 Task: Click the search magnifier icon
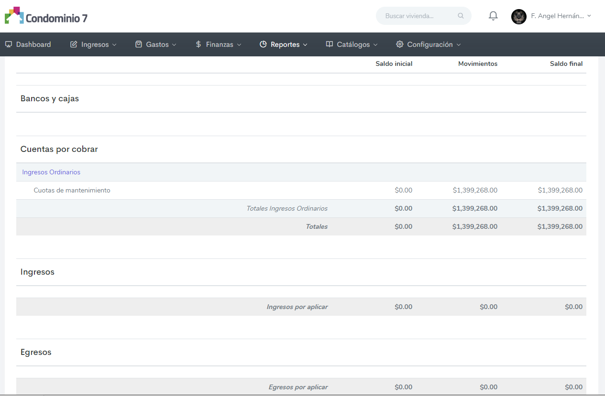[x=461, y=16]
